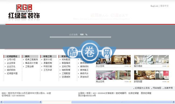175x104 pixels.
Task: Click more arrow next to 商业空间
Action: [x=128, y=82]
